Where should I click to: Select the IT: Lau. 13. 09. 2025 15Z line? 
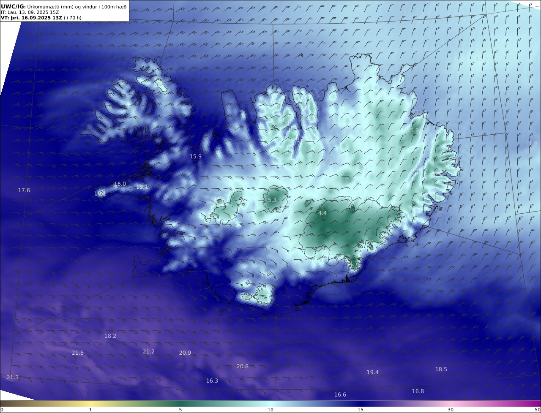pos(30,12)
